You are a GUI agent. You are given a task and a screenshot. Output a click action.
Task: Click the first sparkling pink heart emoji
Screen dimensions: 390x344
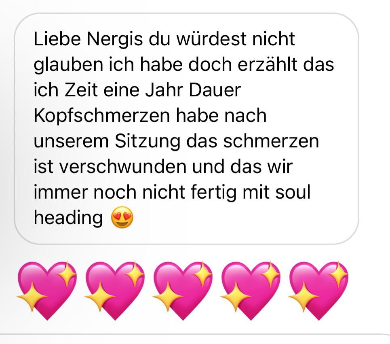pos(47,291)
